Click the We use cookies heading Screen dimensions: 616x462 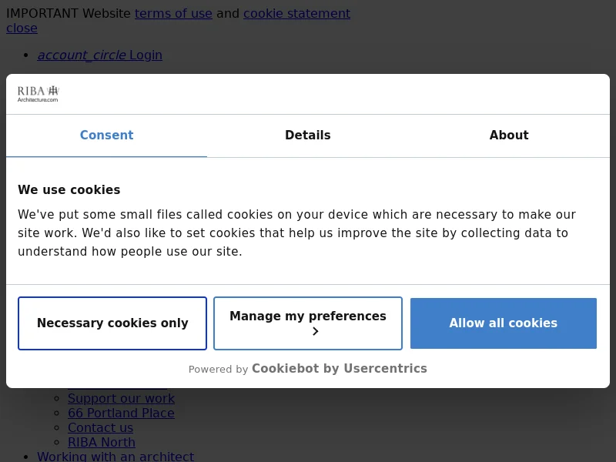point(69,190)
